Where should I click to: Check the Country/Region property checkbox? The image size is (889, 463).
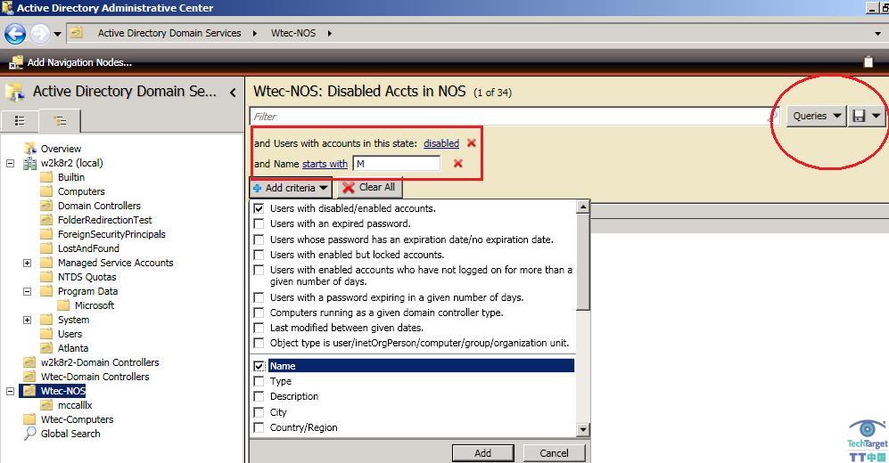(x=259, y=427)
